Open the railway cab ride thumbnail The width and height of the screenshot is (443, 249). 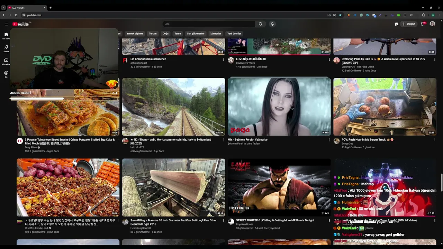pos(174,107)
